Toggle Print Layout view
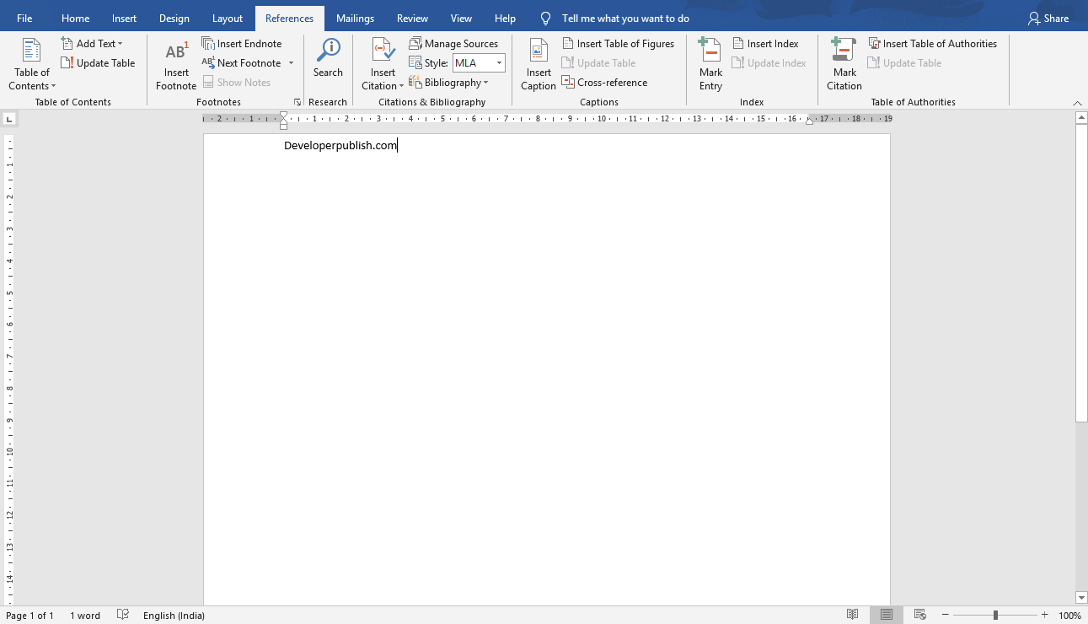The height and width of the screenshot is (624, 1088). [x=886, y=615]
